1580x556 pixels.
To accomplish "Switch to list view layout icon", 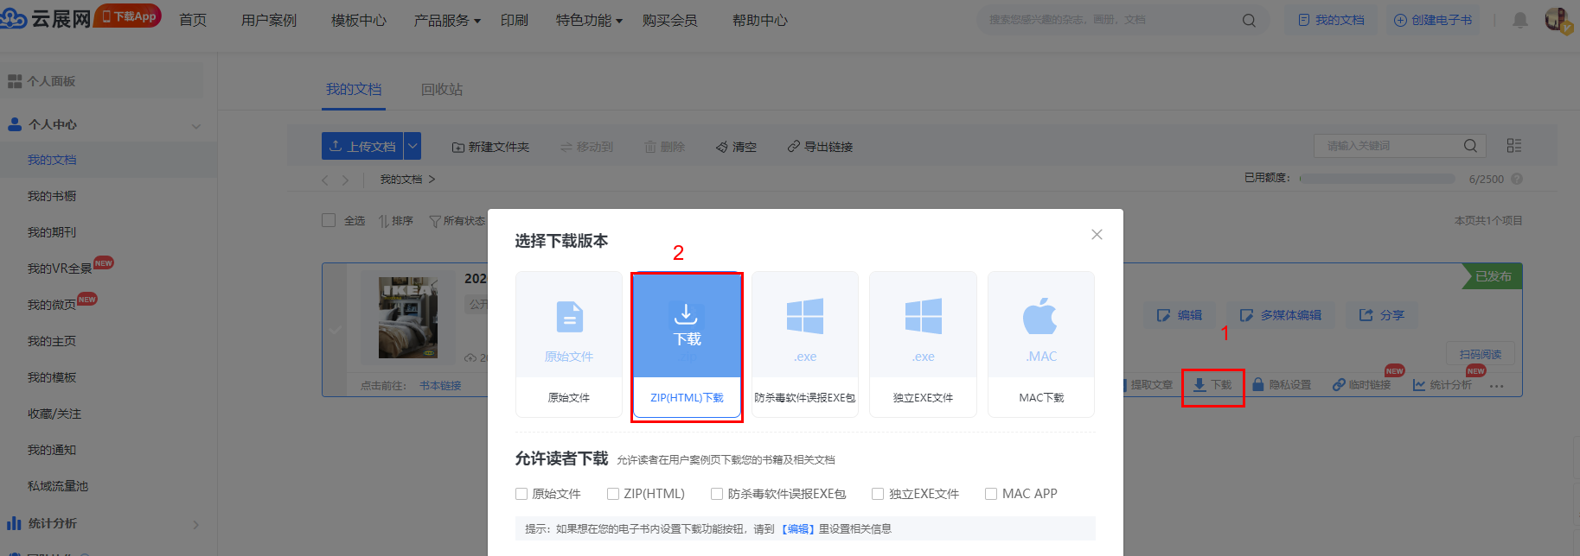I will [x=1513, y=146].
